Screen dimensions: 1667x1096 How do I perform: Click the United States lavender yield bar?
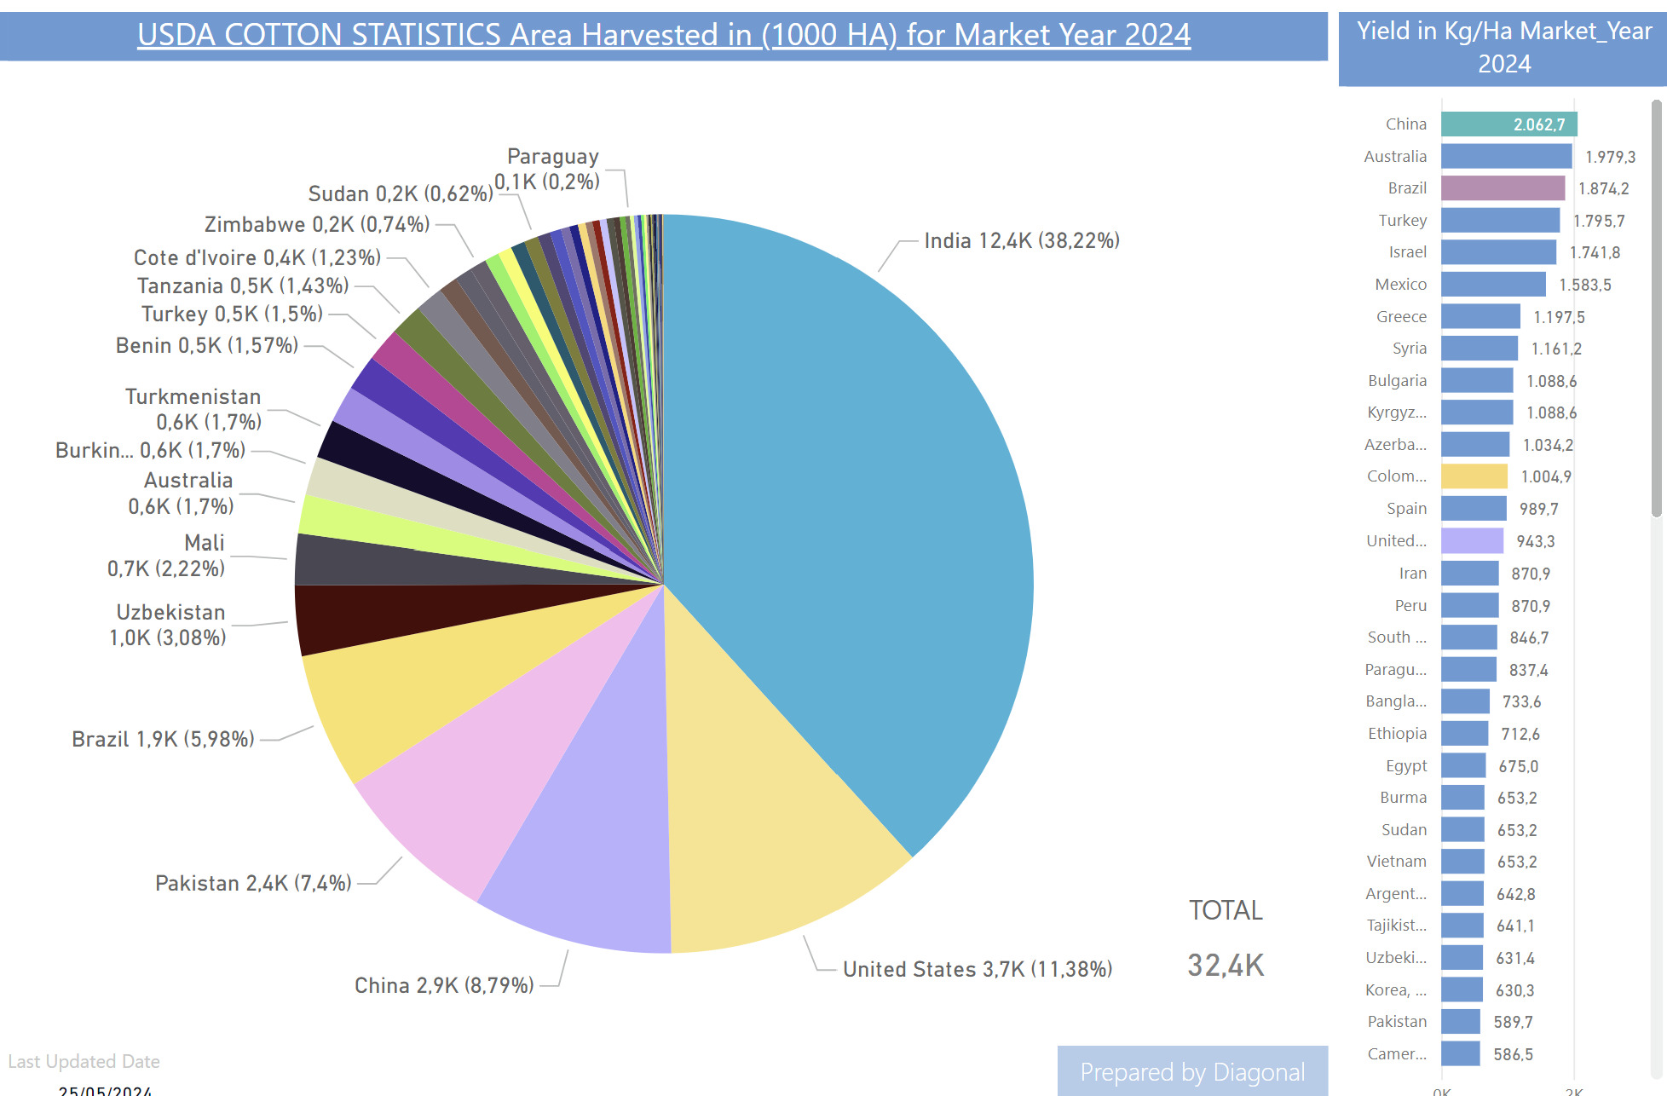click(1472, 541)
